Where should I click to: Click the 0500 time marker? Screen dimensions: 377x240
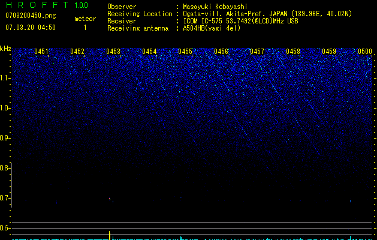click(365, 52)
